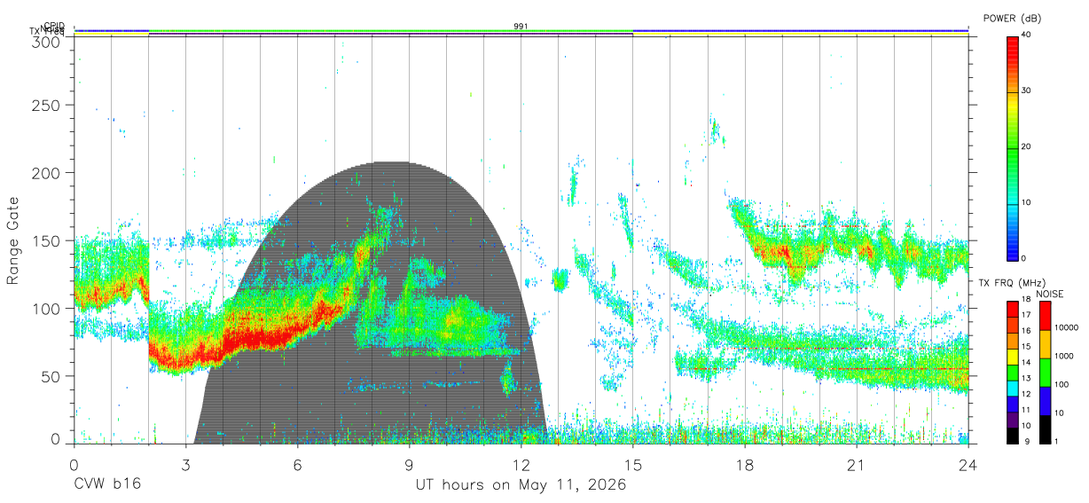Click 'UT hours on May 11, 2026' axis title

tap(521, 485)
